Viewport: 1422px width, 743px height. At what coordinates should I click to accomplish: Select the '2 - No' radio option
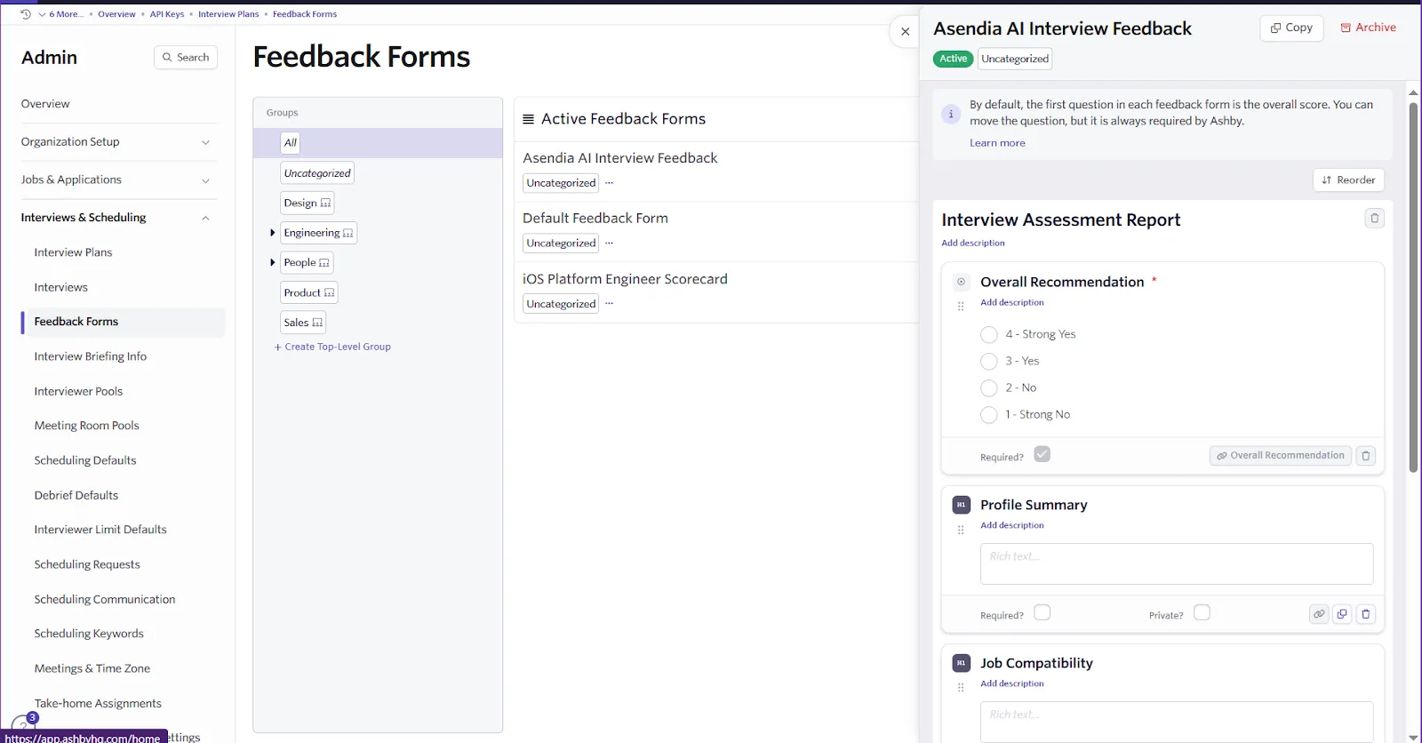(x=988, y=388)
